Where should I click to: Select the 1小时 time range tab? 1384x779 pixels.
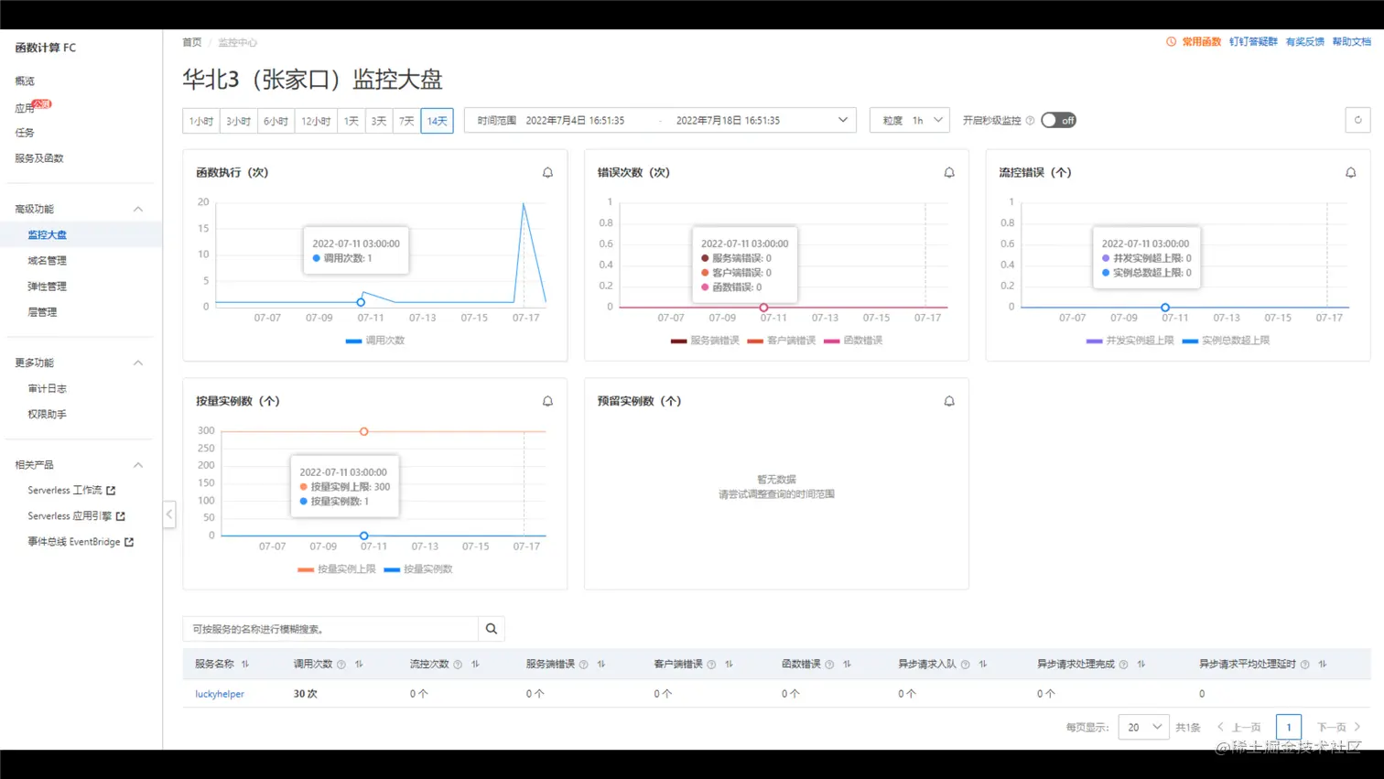coord(201,121)
